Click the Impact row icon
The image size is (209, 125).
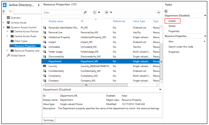tap(45, 42)
